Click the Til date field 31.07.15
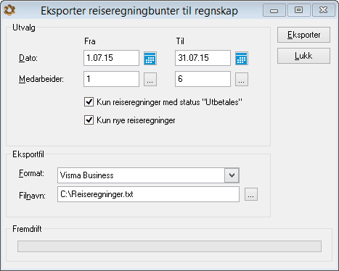 pyautogui.click(x=203, y=58)
